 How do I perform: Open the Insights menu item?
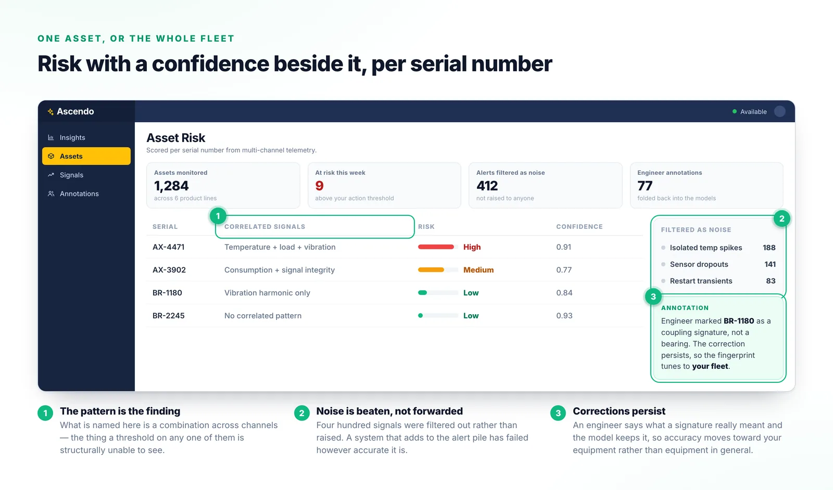pyautogui.click(x=86, y=137)
